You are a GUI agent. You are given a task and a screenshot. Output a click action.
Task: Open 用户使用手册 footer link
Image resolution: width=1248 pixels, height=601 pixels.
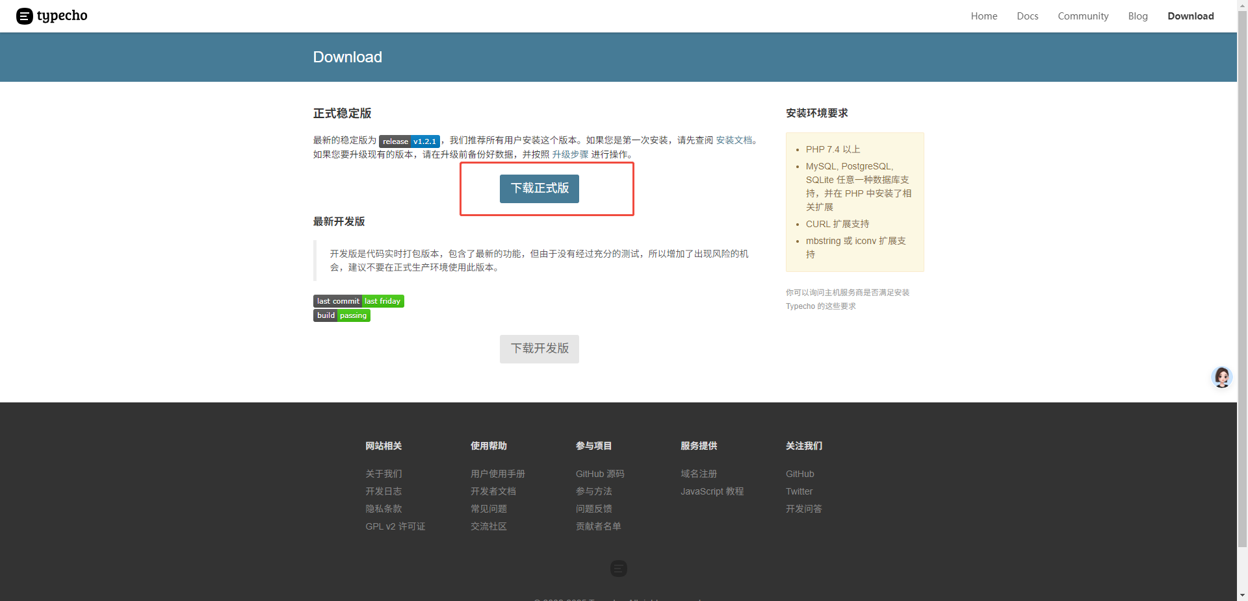pyautogui.click(x=498, y=474)
